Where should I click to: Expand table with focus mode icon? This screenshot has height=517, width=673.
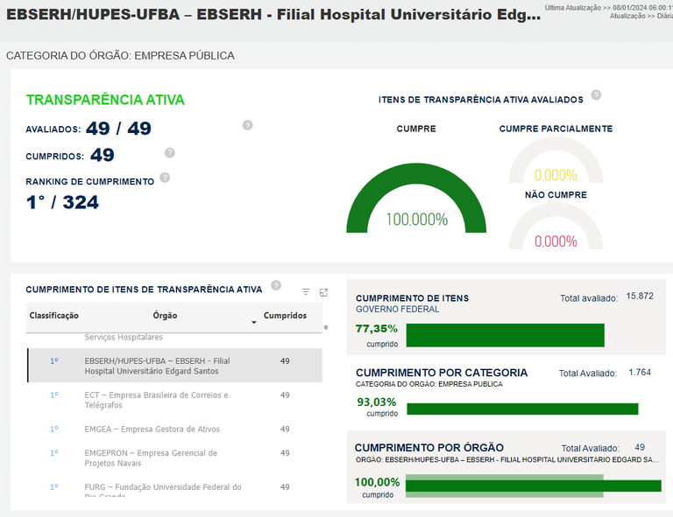323,292
